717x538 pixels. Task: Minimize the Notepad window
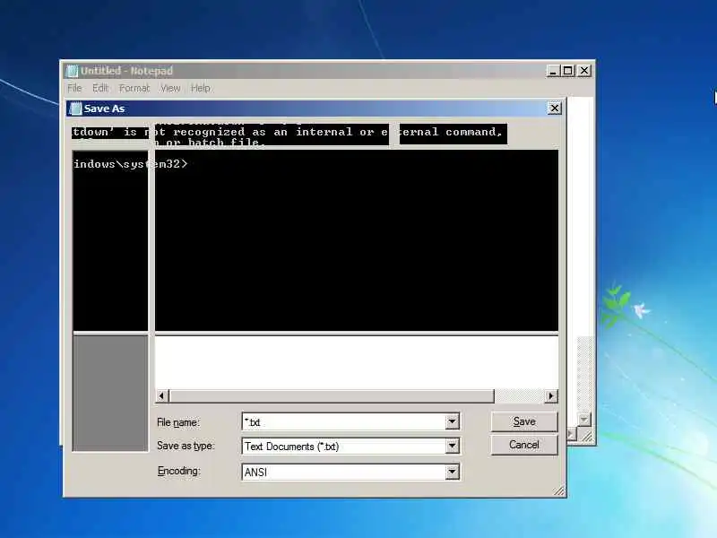point(552,71)
